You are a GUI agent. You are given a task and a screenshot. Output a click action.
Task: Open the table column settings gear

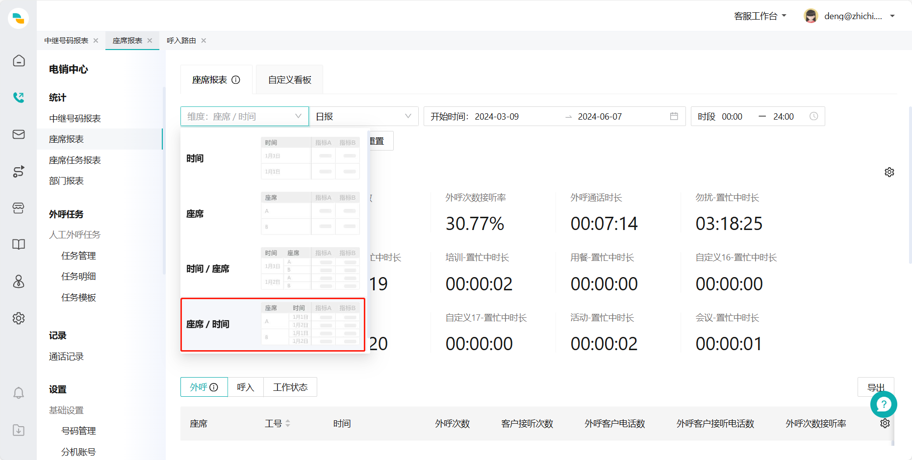tap(885, 423)
